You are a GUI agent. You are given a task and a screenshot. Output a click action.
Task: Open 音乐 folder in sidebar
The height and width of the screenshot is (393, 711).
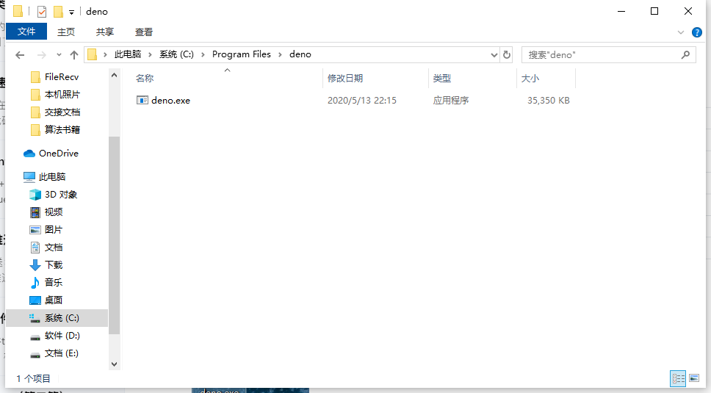tap(46, 282)
